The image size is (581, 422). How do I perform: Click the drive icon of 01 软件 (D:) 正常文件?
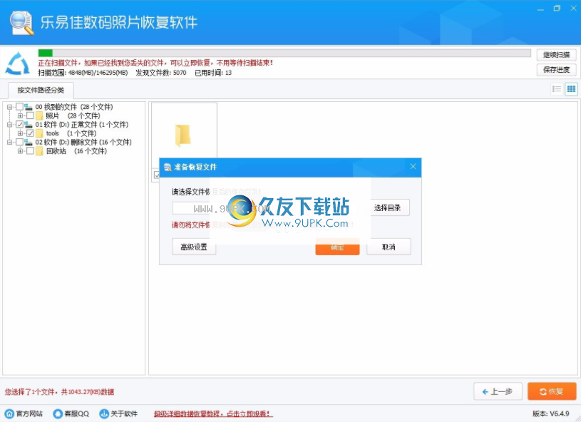[x=29, y=125]
